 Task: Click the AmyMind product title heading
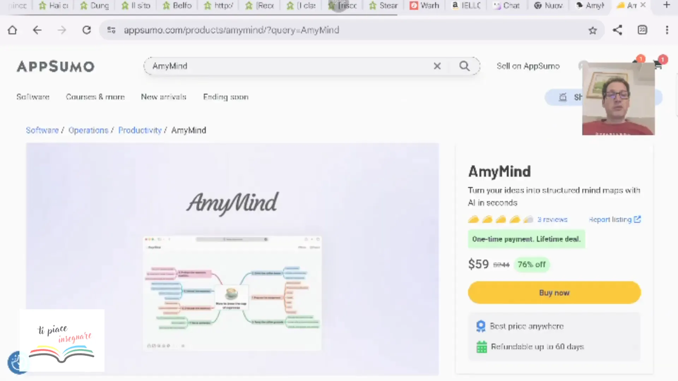click(499, 172)
